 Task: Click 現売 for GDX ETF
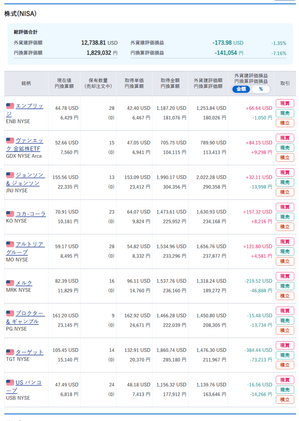pyautogui.click(x=285, y=148)
